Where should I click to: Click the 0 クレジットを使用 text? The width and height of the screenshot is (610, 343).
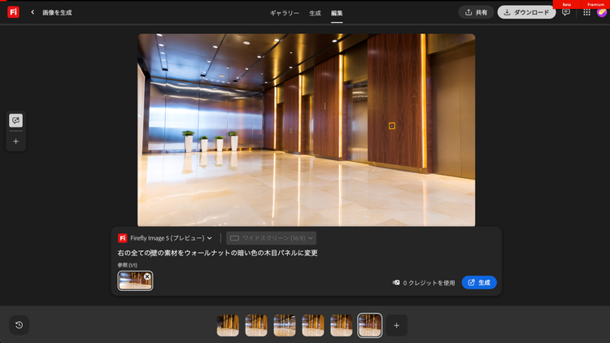point(429,283)
